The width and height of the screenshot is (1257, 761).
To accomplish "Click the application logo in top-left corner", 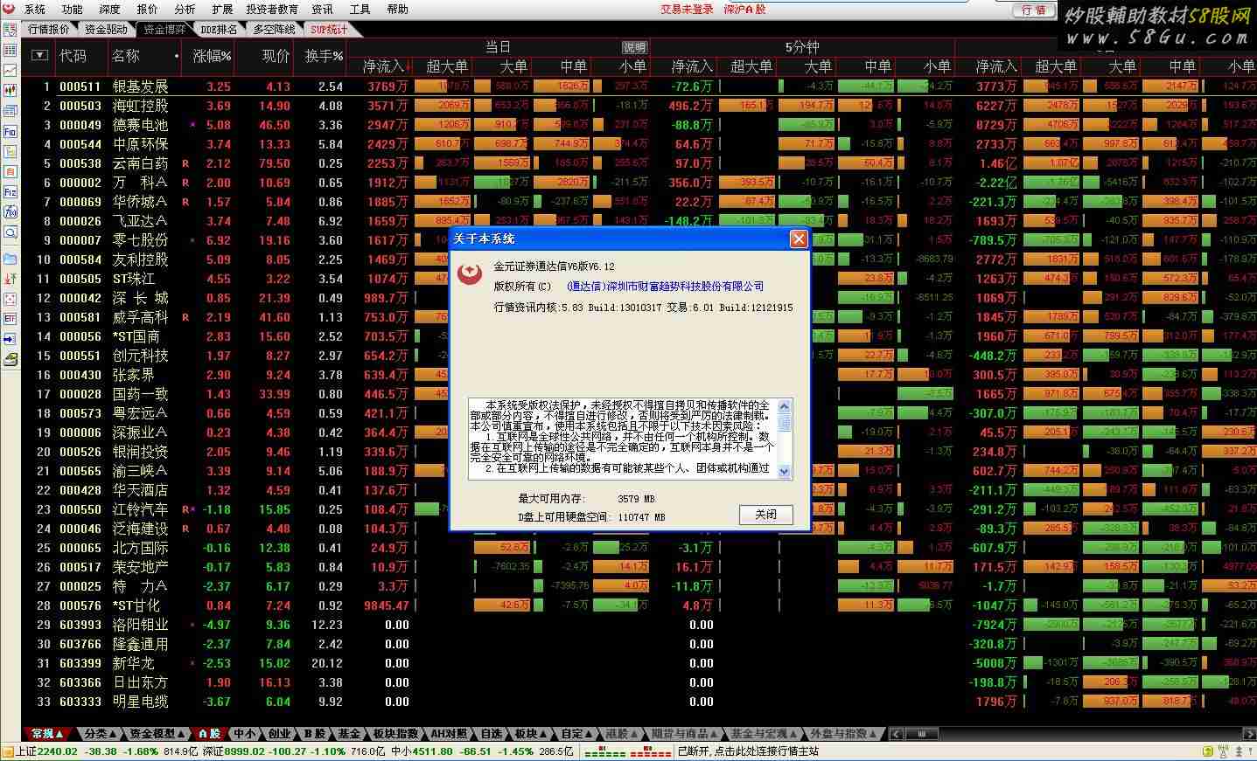I will point(9,9).
